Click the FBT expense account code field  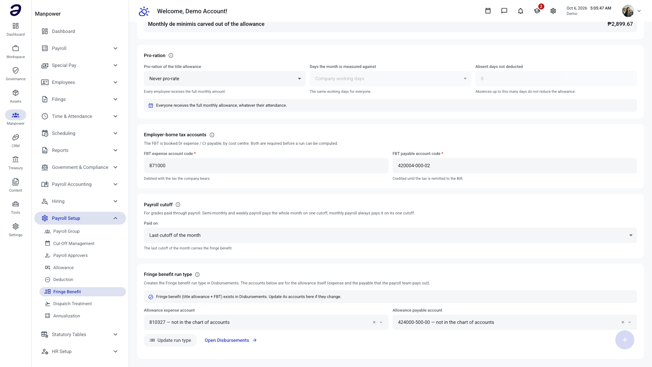point(266,165)
